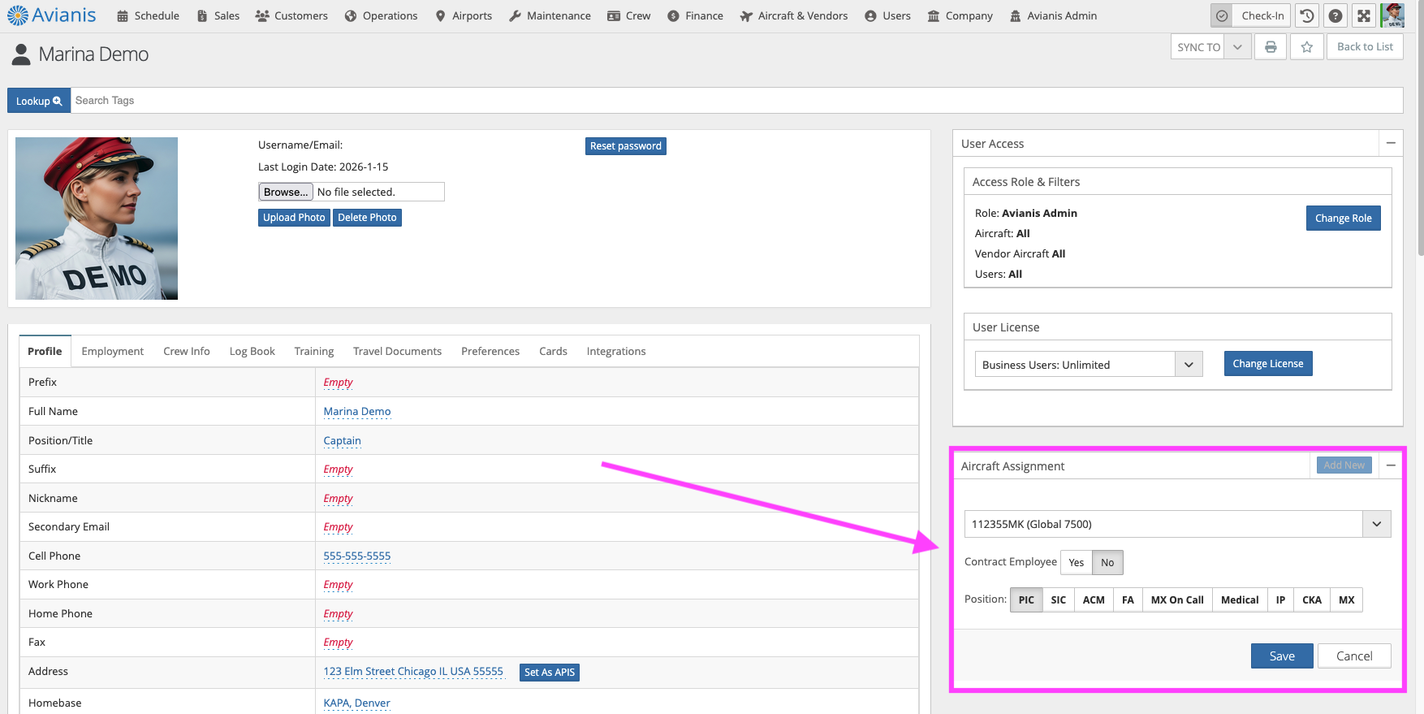The image size is (1424, 714).
Task: Open the user avatar in top bar
Action: tap(1393, 15)
